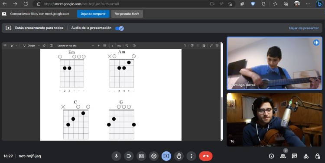Open PDF viewer settings gear
The image size is (325, 163).
[x=217, y=46]
